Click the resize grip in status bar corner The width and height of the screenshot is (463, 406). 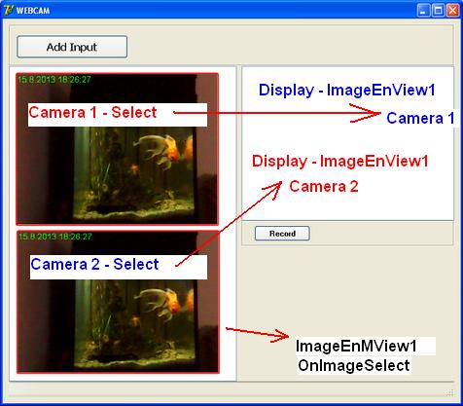coord(450,393)
